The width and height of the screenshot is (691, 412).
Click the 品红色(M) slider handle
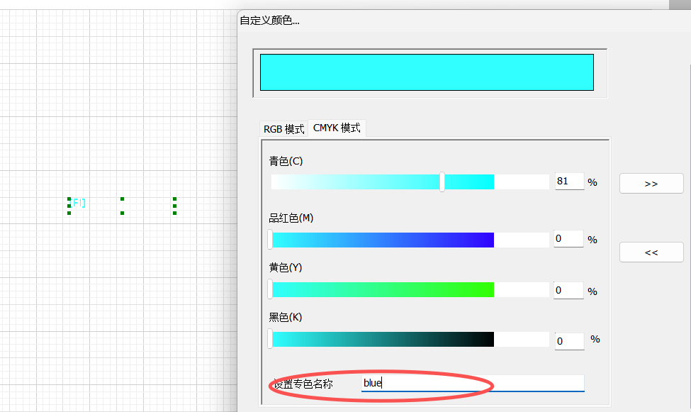click(x=271, y=239)
